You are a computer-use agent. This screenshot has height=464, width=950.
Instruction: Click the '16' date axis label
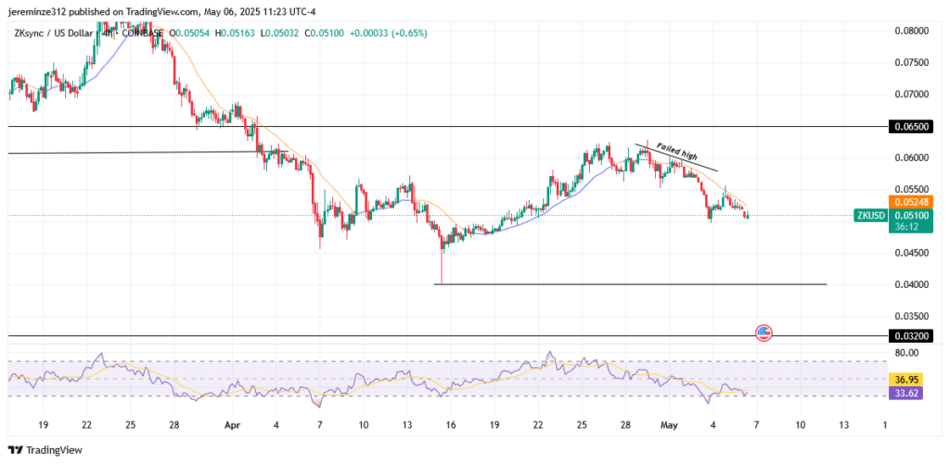tap(450, 425)
